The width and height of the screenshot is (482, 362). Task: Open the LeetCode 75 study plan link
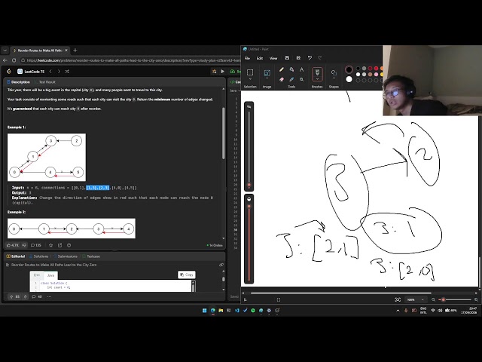31,72
